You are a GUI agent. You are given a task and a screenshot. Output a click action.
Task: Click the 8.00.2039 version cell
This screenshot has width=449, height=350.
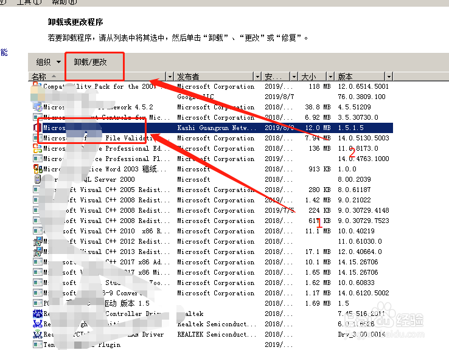(x=354, y=179)
